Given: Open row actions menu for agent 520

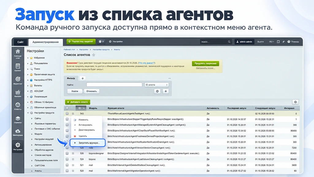Looking at the screenshot, I should pos(73,171).
